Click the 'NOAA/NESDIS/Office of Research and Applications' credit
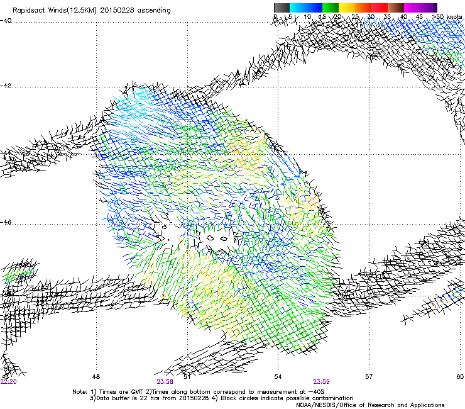The image size is (465, 409). 370,405
